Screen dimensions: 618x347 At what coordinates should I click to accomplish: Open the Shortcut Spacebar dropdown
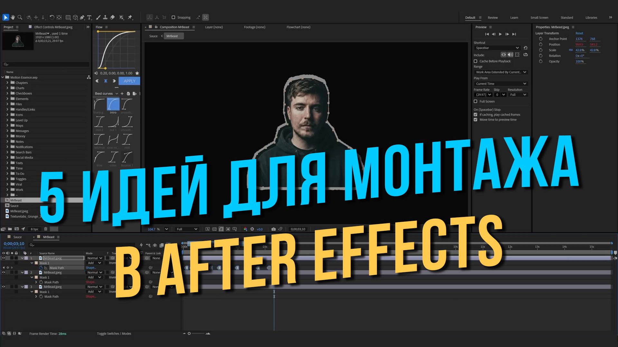click(497, 48)
